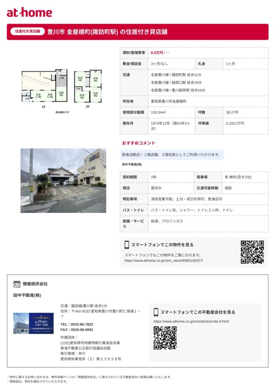Click the QR code for the real estate company
Image resolution: width=275 pixels, height=390 pixels.
click(x=165, y=338)
